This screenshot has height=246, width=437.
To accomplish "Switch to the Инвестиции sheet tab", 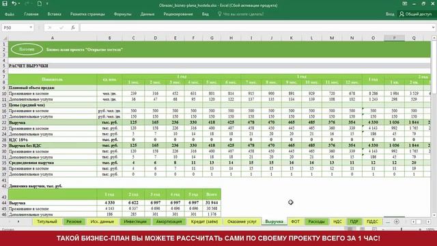I will click(x=135, y=221).
